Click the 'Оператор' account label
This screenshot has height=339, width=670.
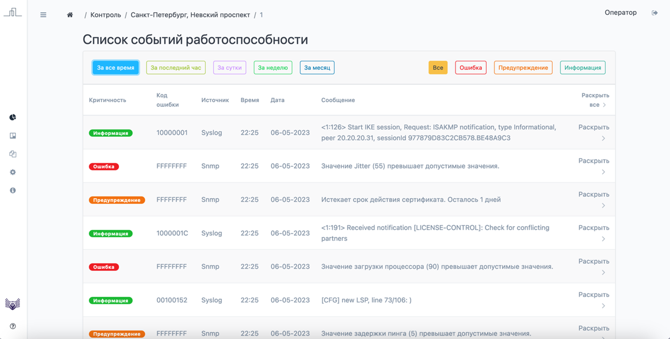620,12
